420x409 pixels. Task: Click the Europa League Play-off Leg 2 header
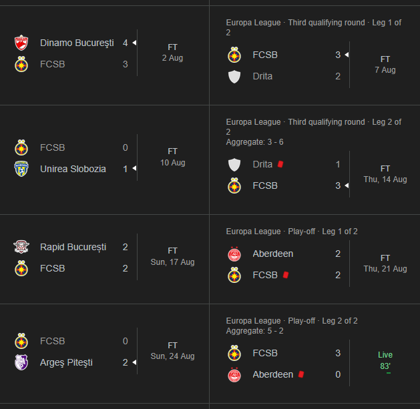(292, 321)
